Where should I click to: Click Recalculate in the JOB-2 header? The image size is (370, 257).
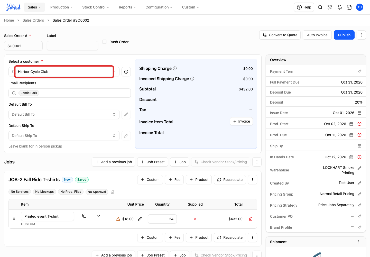click(230, 180)
